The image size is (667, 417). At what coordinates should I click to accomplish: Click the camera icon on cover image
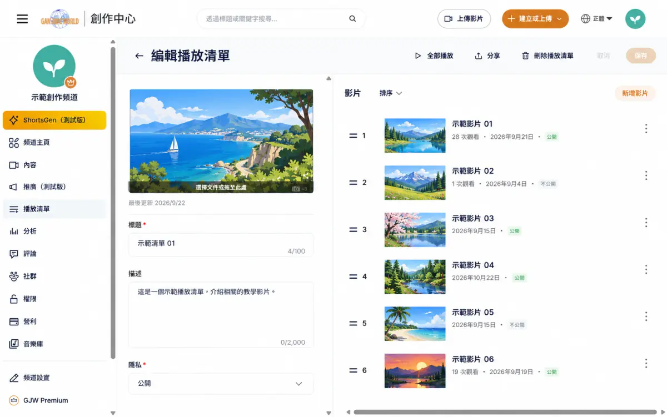[297, 189]
